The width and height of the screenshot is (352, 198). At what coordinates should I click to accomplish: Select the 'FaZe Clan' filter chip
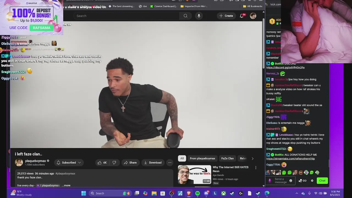pos(227,158)
